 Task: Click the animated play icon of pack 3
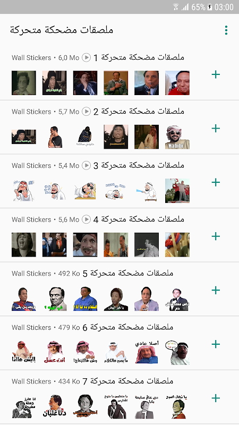(86, 165)
